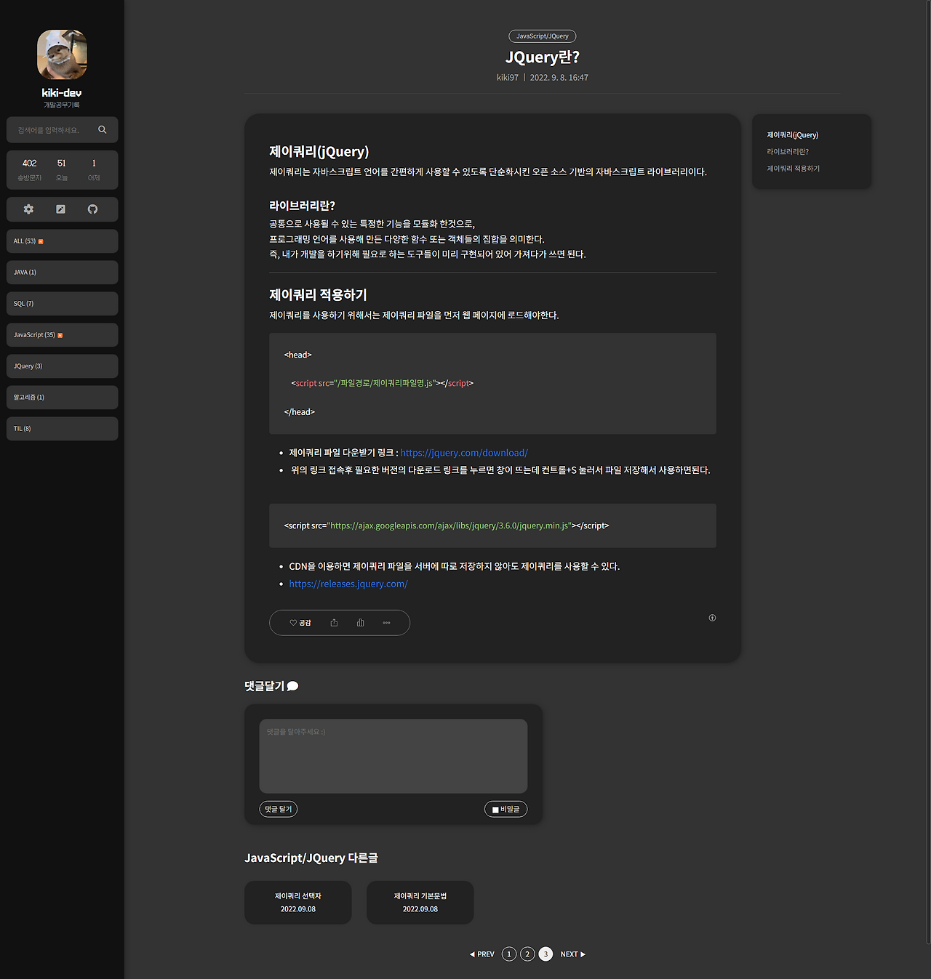Open related post 제이쿼리 선택자
This screenshot has height=979, width=931.
pos(298,903)
